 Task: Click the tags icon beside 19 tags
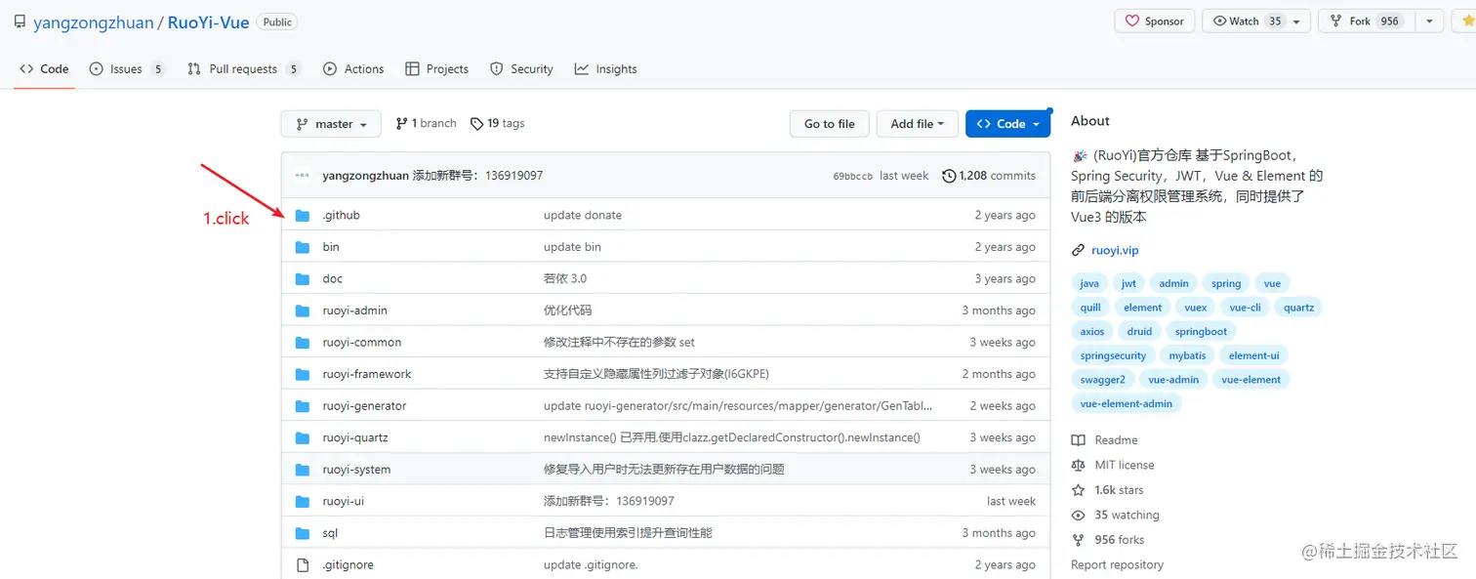[476, 124]
